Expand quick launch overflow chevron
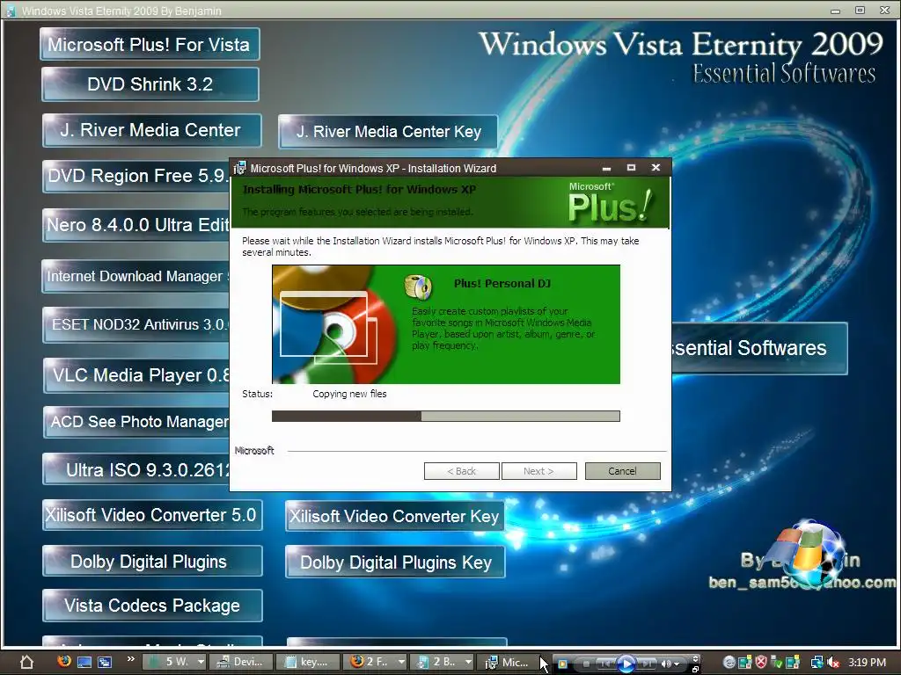This screenshot has width=901, height=675. click(130, 658)
